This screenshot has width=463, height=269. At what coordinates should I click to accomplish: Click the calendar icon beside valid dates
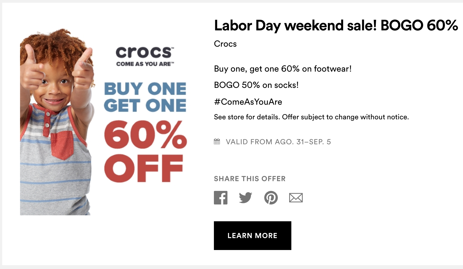pos(217,142)
